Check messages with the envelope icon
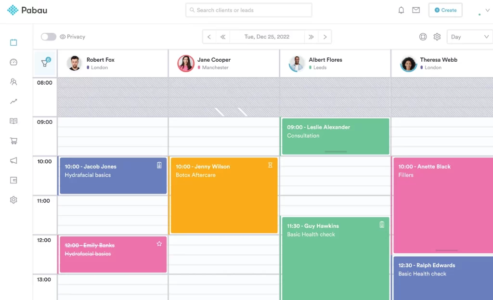493x300 pixels. coord(416,10)
